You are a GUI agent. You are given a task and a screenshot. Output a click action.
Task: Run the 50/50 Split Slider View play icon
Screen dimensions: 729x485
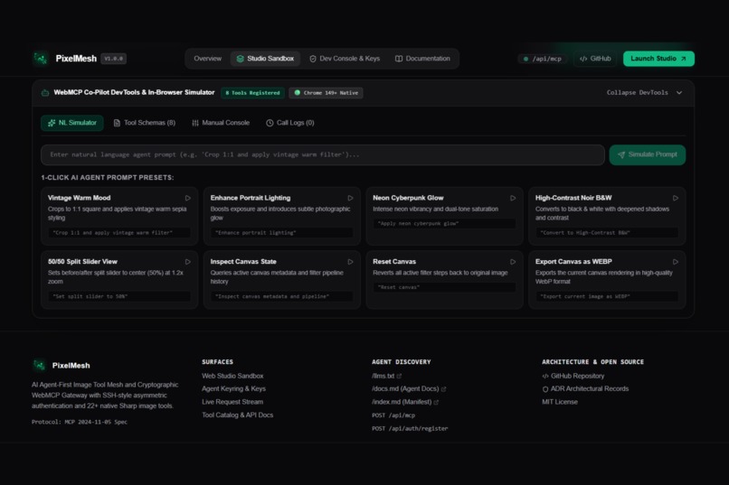188,262
